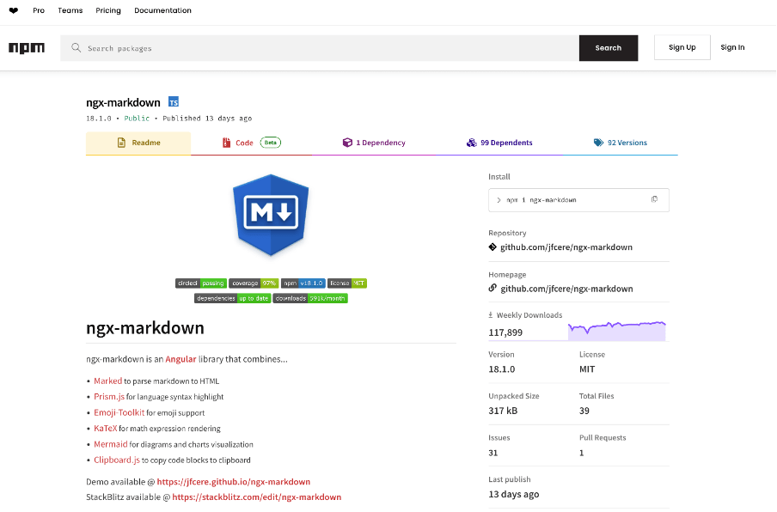
Task: Click the weekly downloads arrow icon
Action: point(491,315)
